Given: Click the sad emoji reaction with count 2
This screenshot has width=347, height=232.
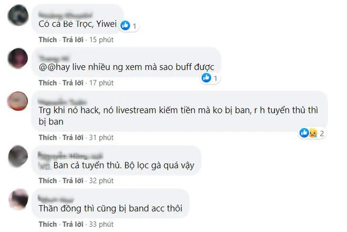Looking at the screenshot, I should pos(313,133).
